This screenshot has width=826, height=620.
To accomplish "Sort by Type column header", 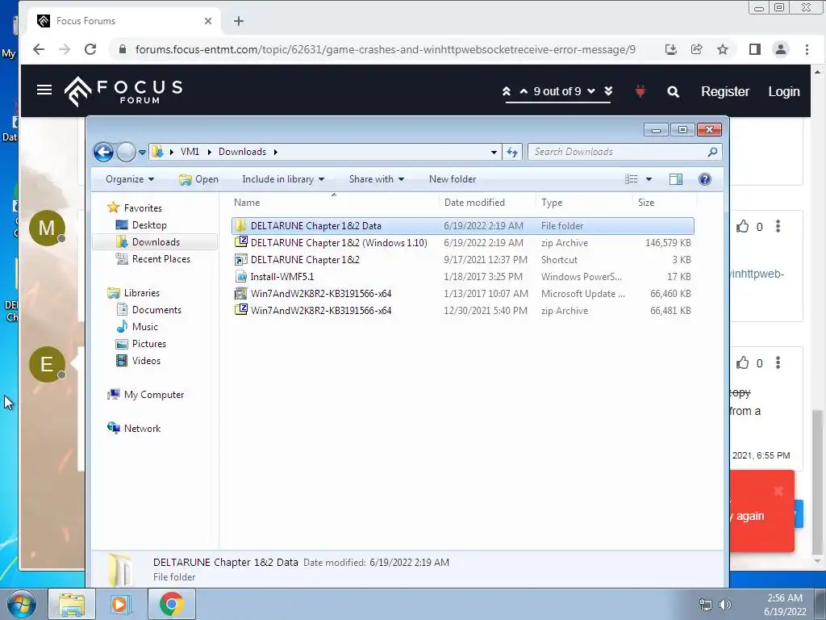I will (x=584, y=203).
